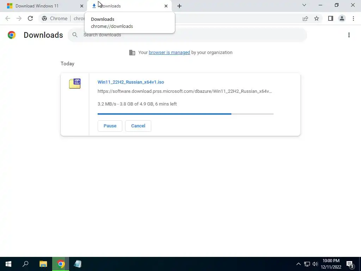The width and height of the screenshot is (361, 271).
Task: Minimize the Chrome window
Action: point(320,5)
